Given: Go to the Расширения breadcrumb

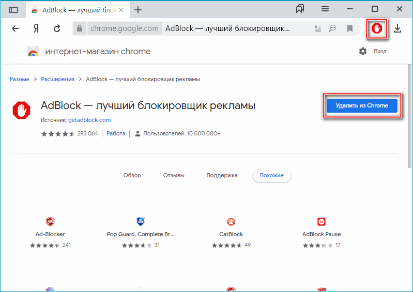Looking at the screenshot, I should (x=57, y=79).
